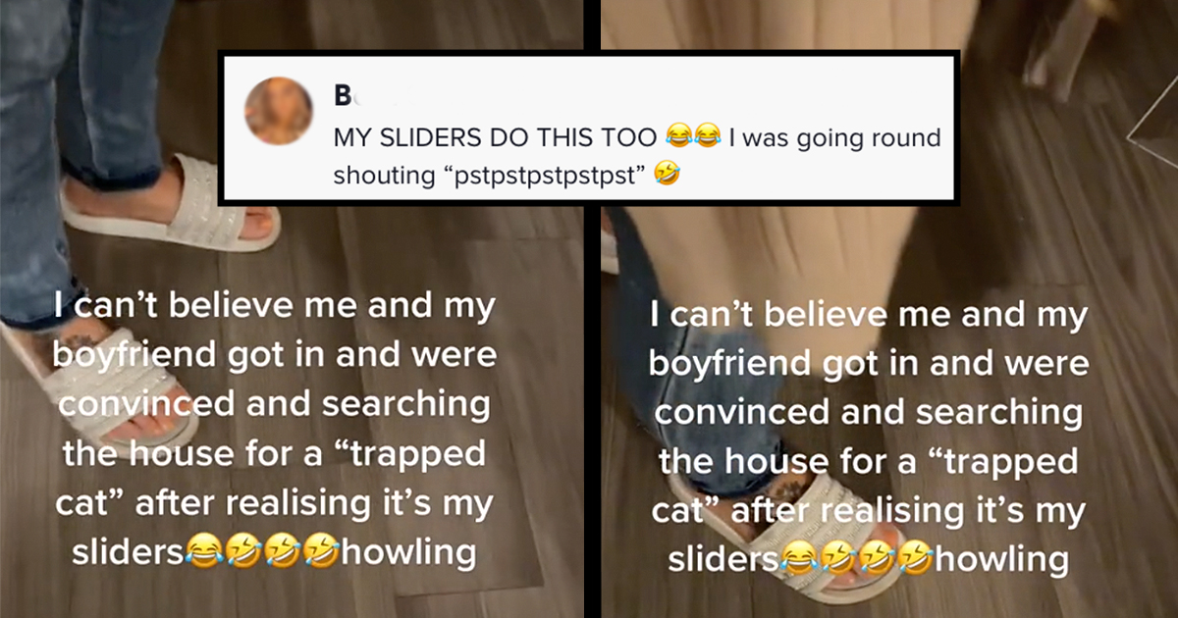Click "boyfriend got in and were" in right caption
1178x618 pixels.
(868, 363)
